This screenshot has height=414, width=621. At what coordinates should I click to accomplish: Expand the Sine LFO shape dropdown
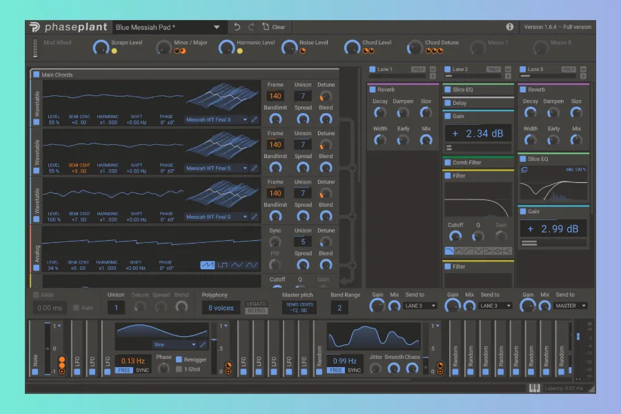[x=194, y=344]
